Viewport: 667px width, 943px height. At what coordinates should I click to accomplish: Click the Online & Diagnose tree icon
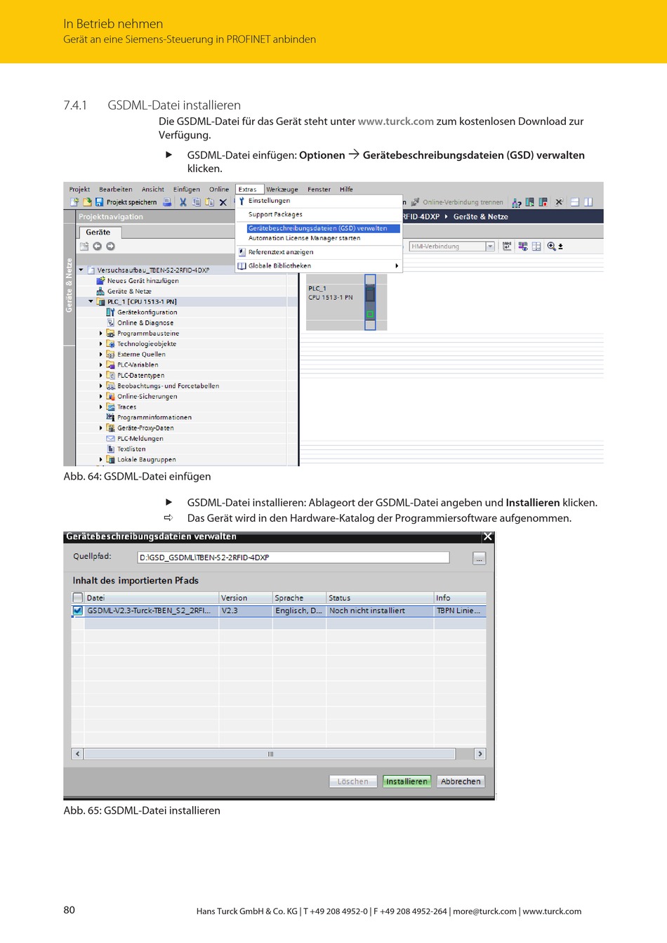tap(110, 323)
